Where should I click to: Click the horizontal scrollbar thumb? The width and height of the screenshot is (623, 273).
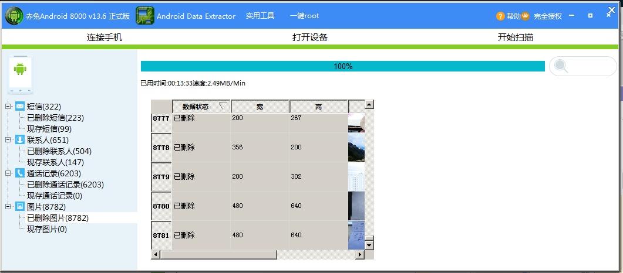pos(218,254)
